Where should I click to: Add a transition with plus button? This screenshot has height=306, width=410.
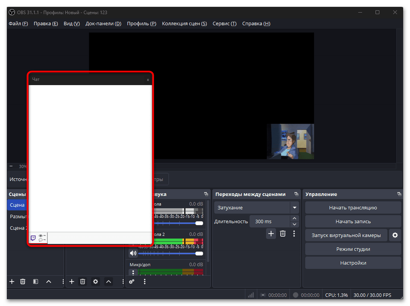coord(271,233)
